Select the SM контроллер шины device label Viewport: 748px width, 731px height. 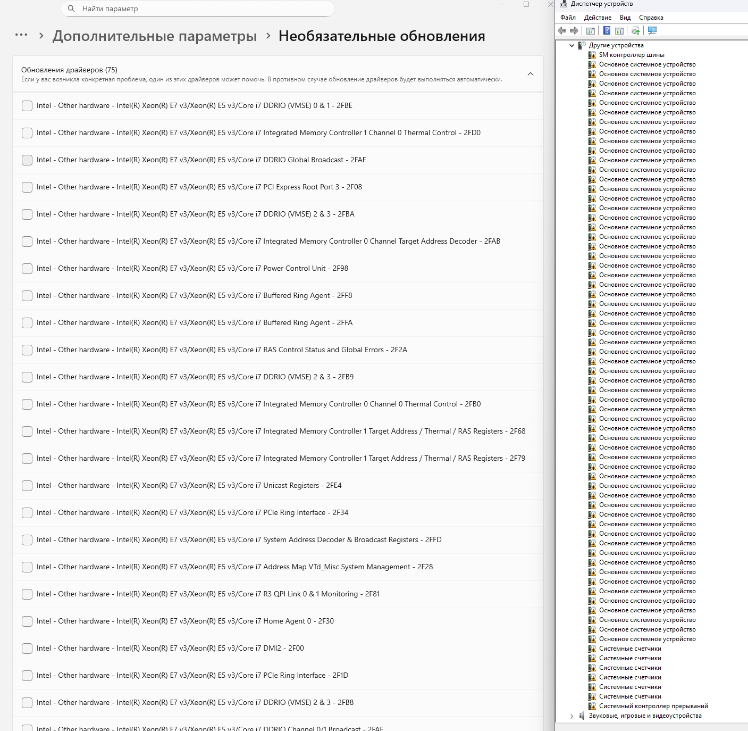[632, 55]
